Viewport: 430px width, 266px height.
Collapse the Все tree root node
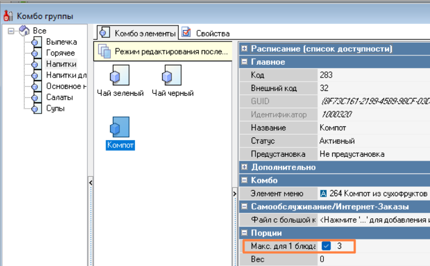pos(11,31)
